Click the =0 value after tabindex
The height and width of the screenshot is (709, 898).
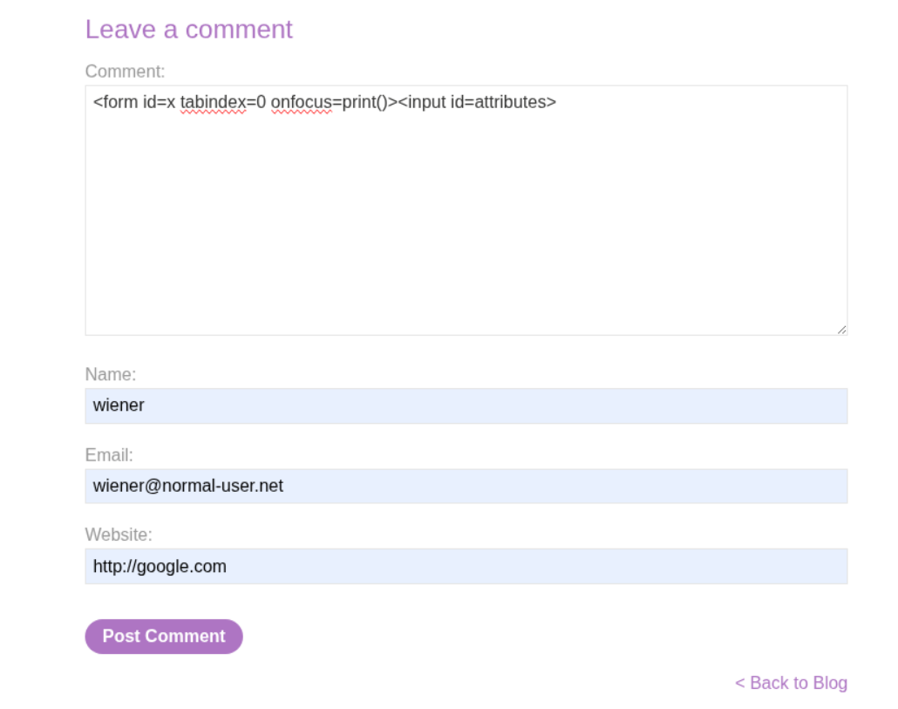click(x=256, y=102)
